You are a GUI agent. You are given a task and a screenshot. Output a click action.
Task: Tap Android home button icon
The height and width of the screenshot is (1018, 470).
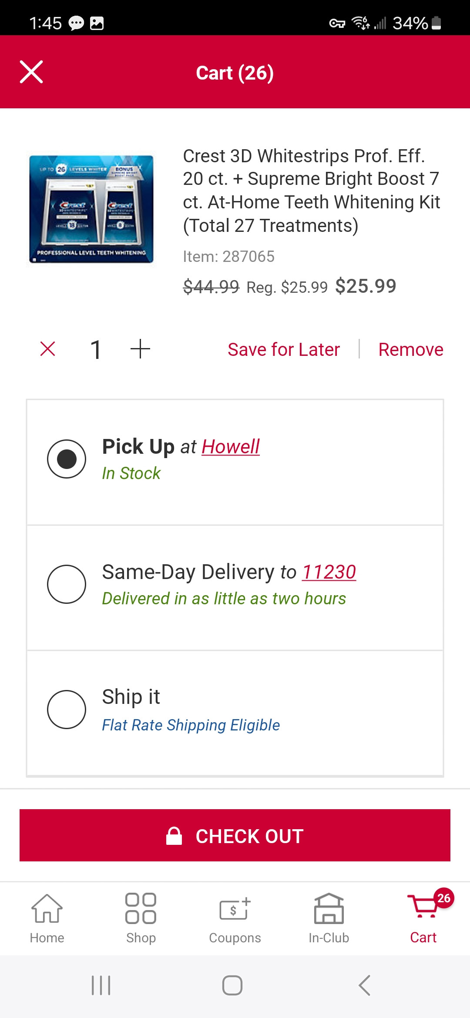tap(232, 985)
